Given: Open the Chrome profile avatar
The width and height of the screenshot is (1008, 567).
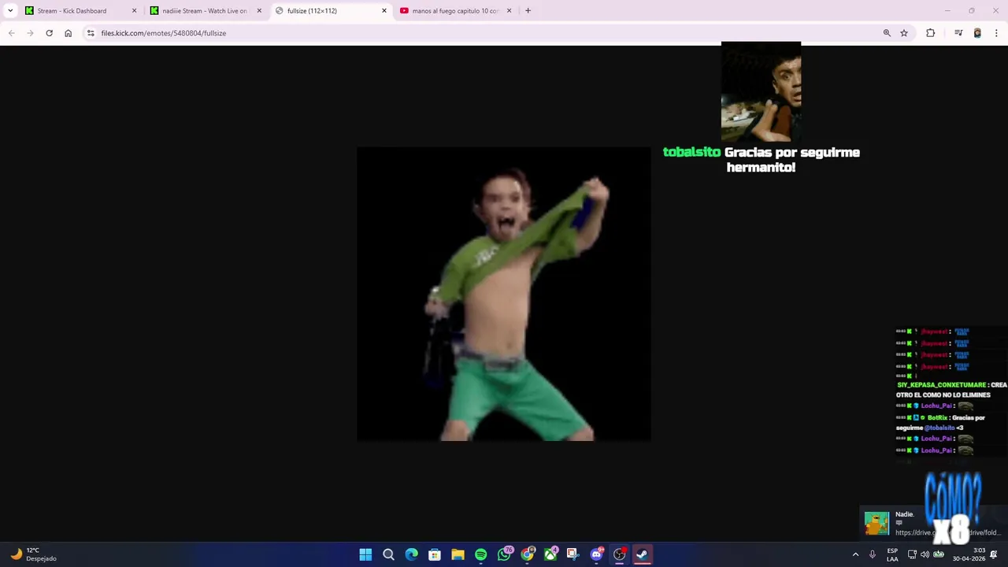Looking at the screenshot, I should click(977, 33).
